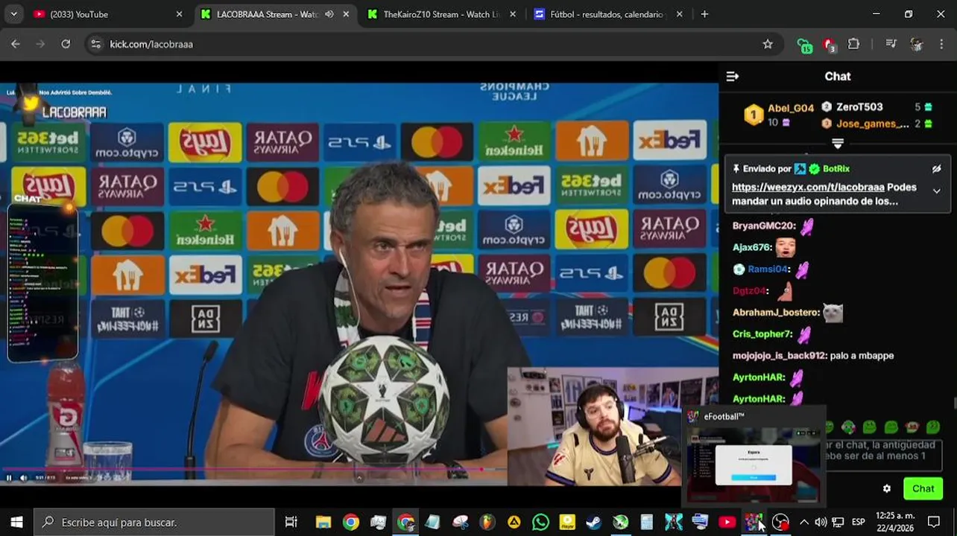Open WhatsApp from the taskbar
Viewport: 957px width, 536px height.
point(541,523)
